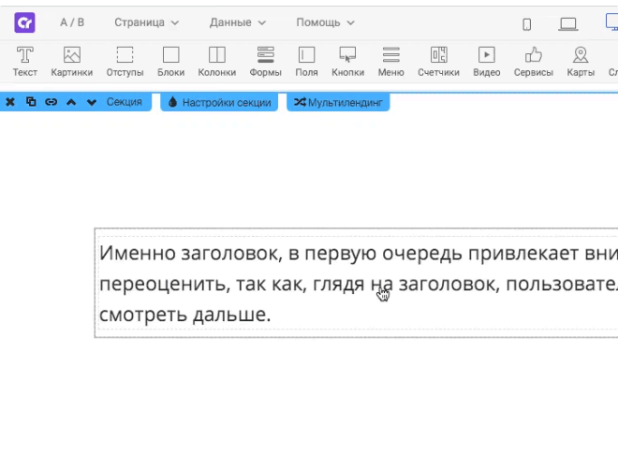Click the purple Cr logo icon
Image resolution: width=618 pixels, height=468 pixels.
point(24,22)
